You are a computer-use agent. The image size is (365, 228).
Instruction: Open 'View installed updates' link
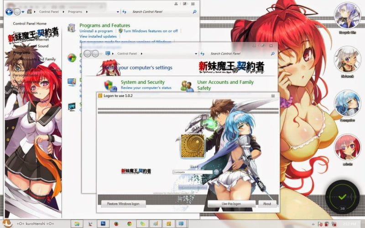pos(98,36)
